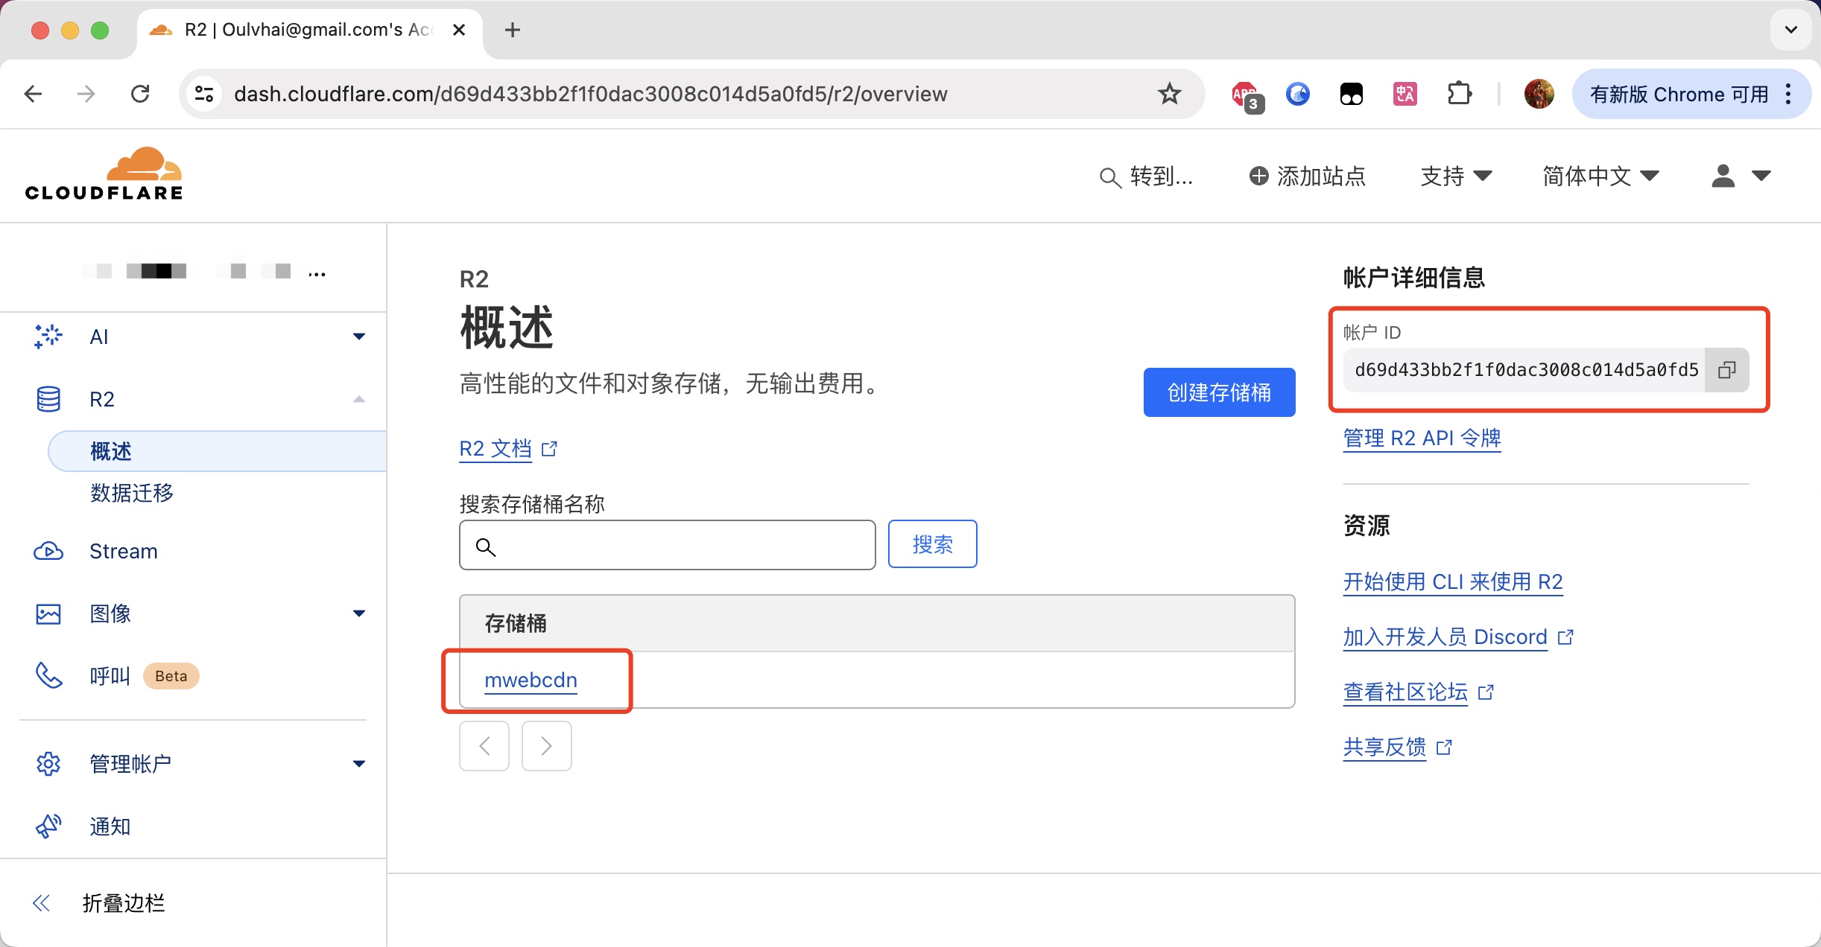The width and height of the screenshot is (1821, 947).
Task: Click the Cloudflare logo
Action: tap(104, 175)
